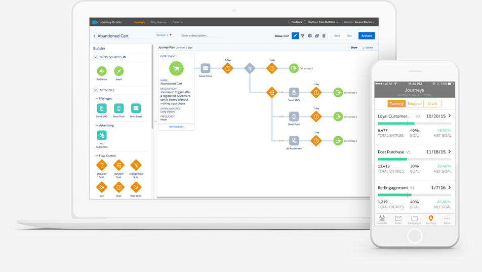Click the Remove Entry link

[176, 127]
